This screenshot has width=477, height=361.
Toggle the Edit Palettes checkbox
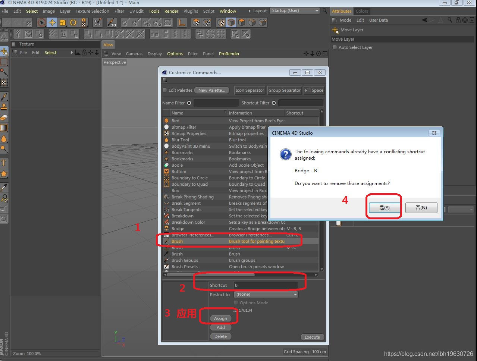(165, 90)
